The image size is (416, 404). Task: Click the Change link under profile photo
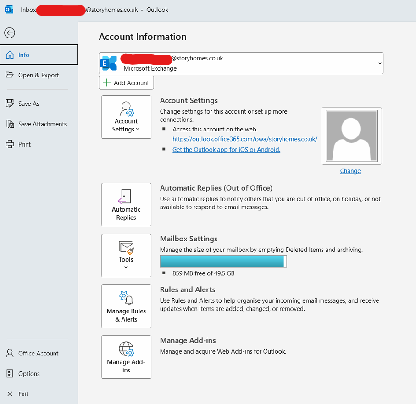(350, 170)
